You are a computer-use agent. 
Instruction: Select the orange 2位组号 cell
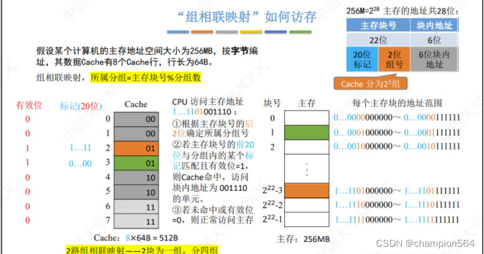394,60
